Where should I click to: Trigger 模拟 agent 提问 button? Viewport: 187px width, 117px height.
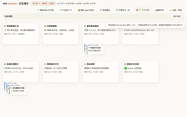86,10
